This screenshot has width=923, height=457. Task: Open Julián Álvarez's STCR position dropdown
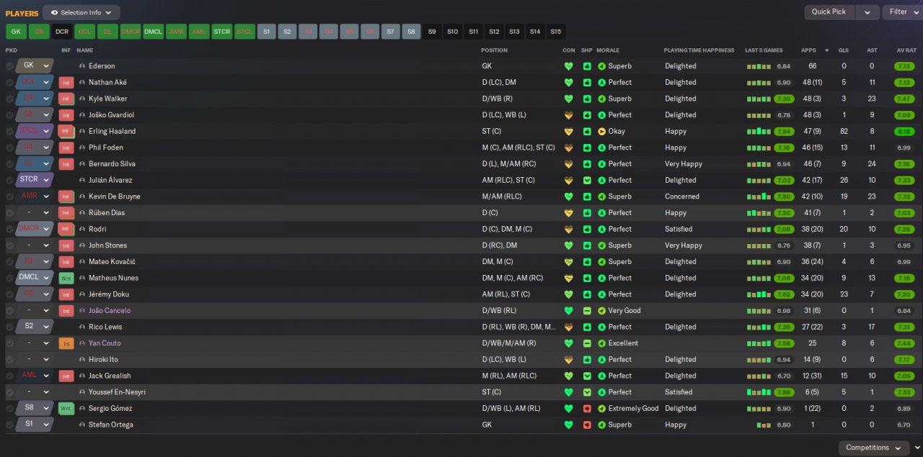(35, 180)
